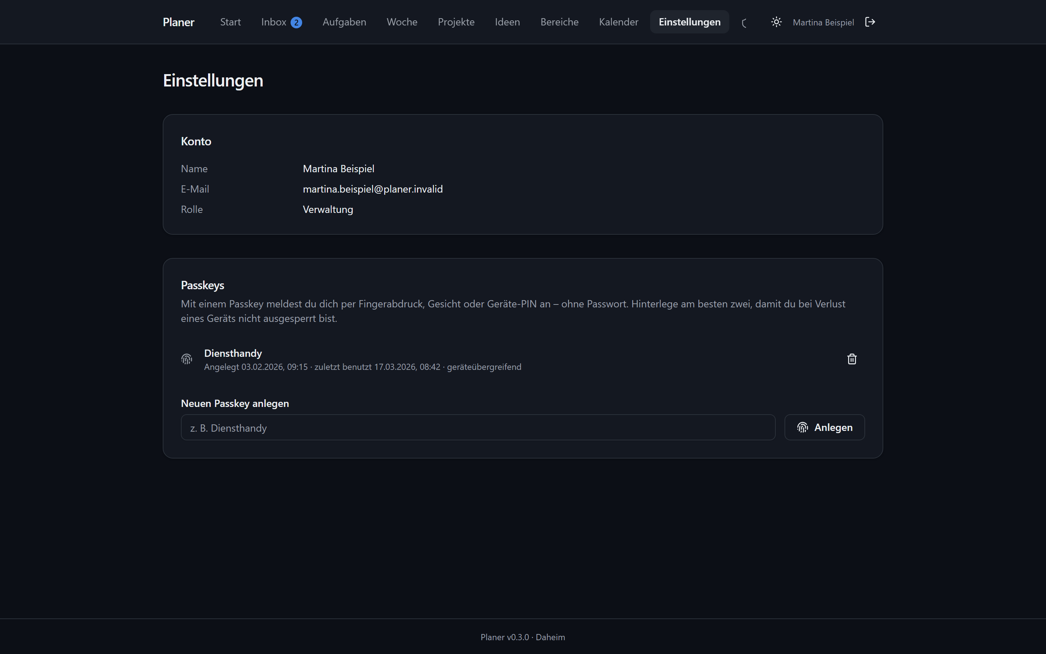Switch to the Woche view
This screenshot has height=654, width=1046.
click(x=402, y=22)
